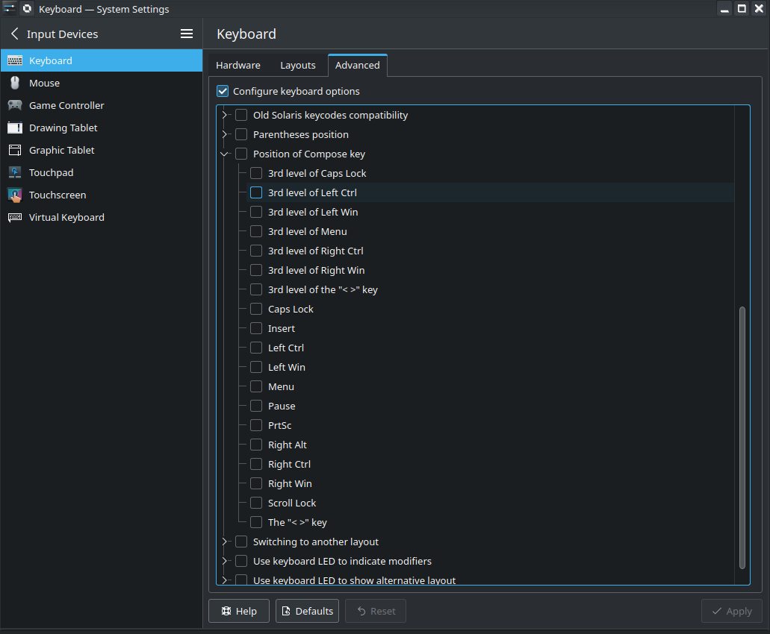Select the Touchscreen hand icon
The image size is (770, 634).
[x=15, y=195]
